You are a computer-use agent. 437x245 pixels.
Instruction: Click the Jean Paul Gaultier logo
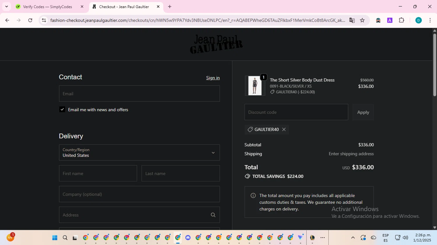coord(216,44)
